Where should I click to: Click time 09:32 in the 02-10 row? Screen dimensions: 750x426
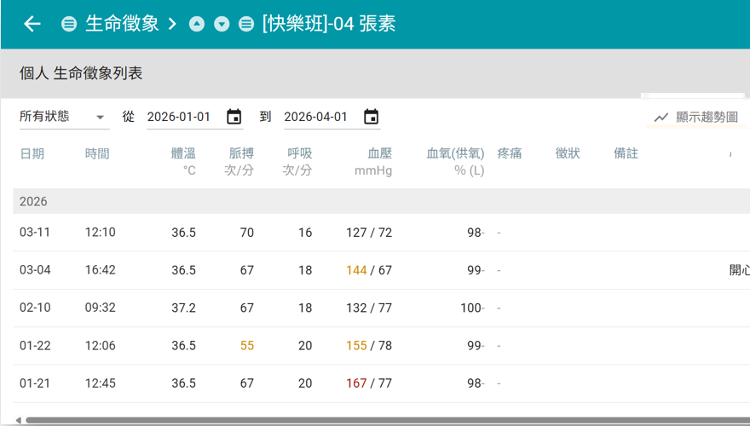point(100,308)
